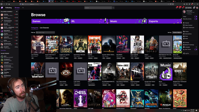Switch to the Live Channels tab
Screen dimensions: 199x112
44,28
